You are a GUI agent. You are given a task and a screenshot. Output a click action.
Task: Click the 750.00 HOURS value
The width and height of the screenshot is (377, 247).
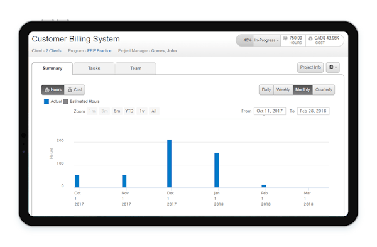tap(295, 40)
